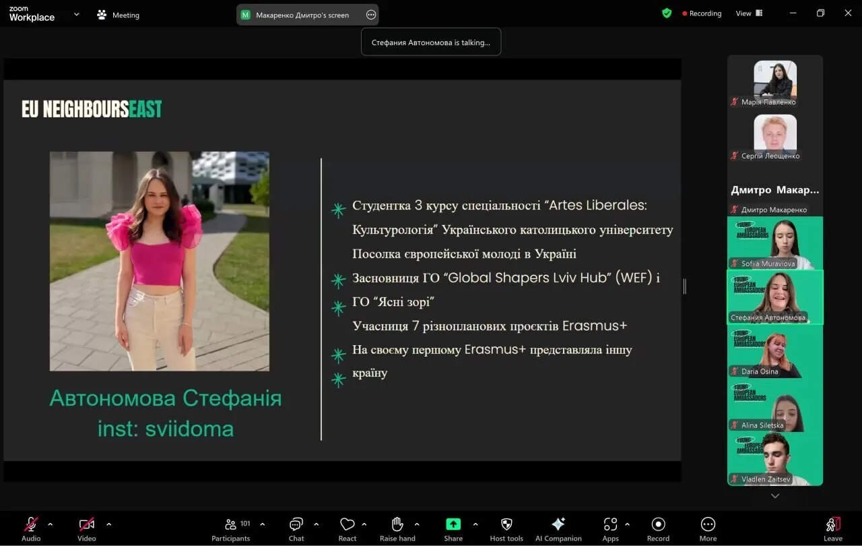Open the More options menu
862x546 pixels.
708,528
